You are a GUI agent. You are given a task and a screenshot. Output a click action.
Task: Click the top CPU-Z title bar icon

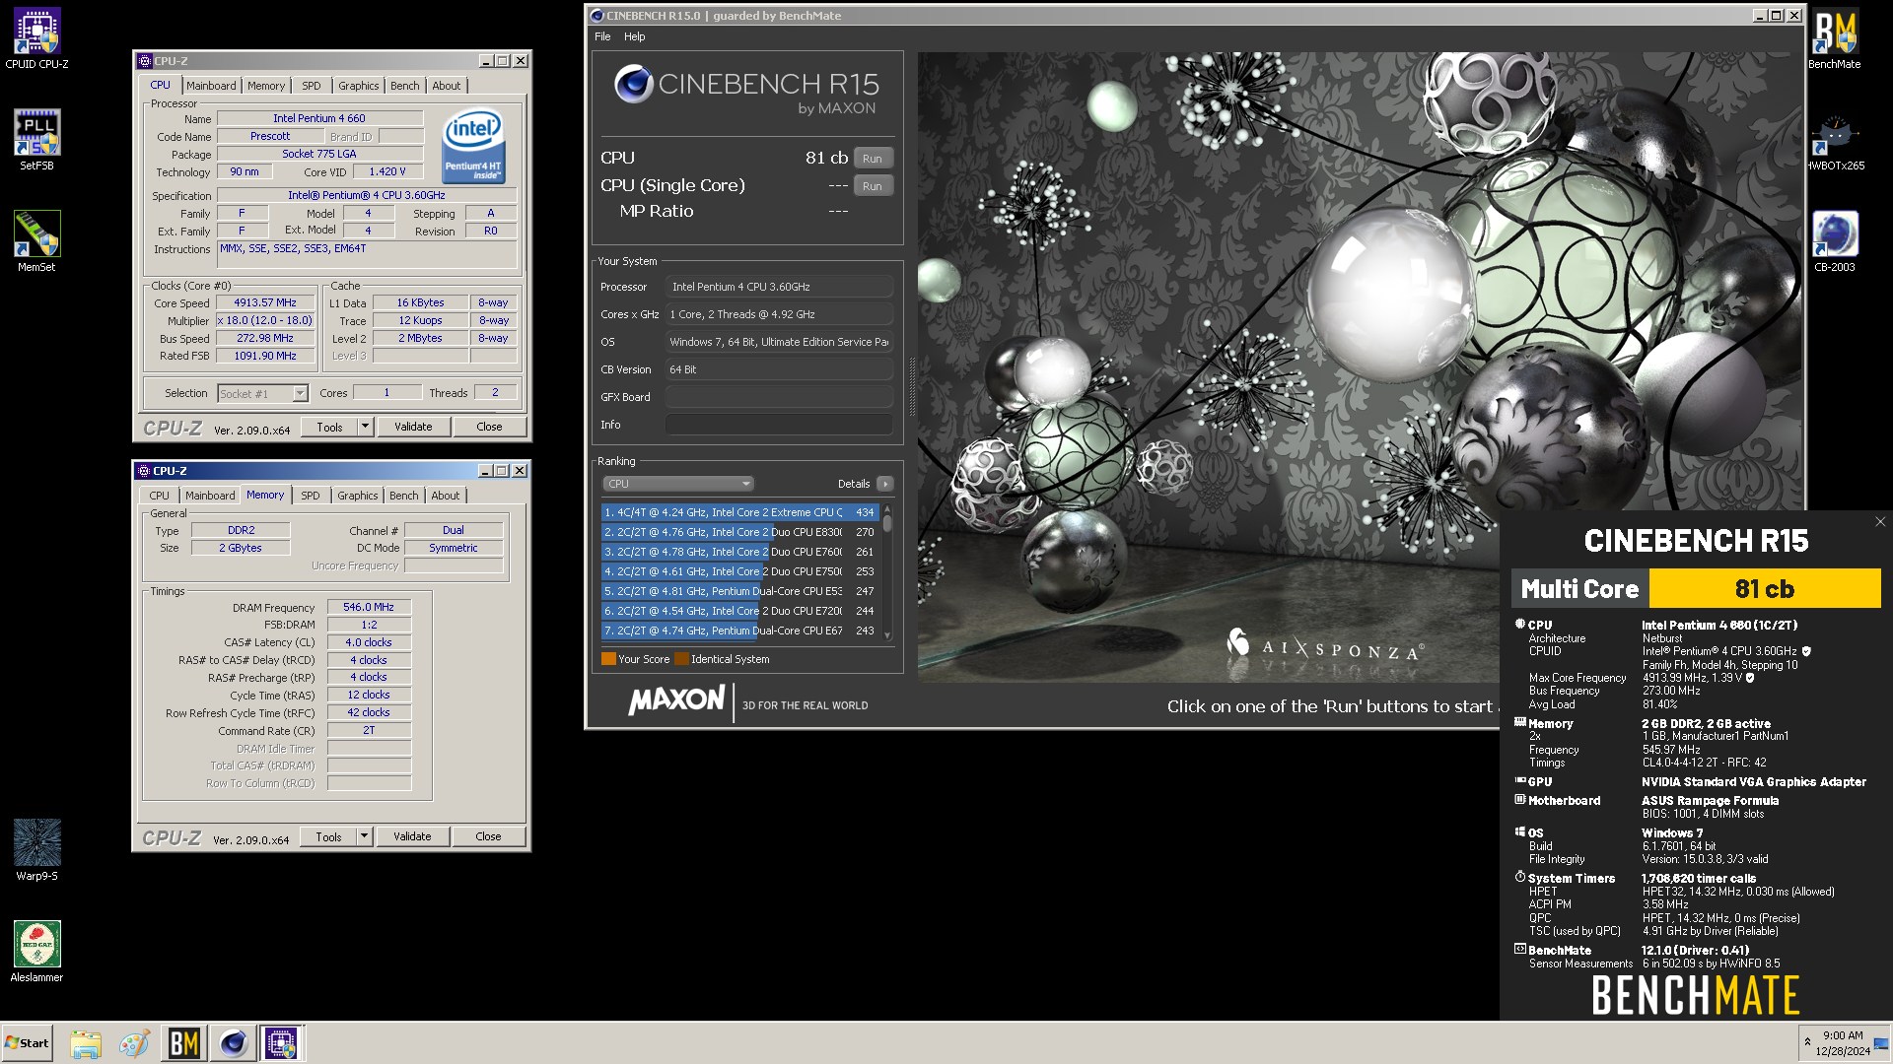pos(145,61)
